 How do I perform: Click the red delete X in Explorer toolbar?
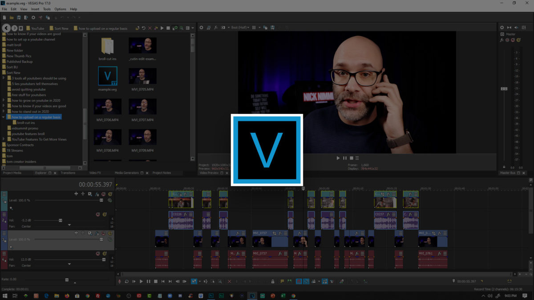tap(150, 28)
